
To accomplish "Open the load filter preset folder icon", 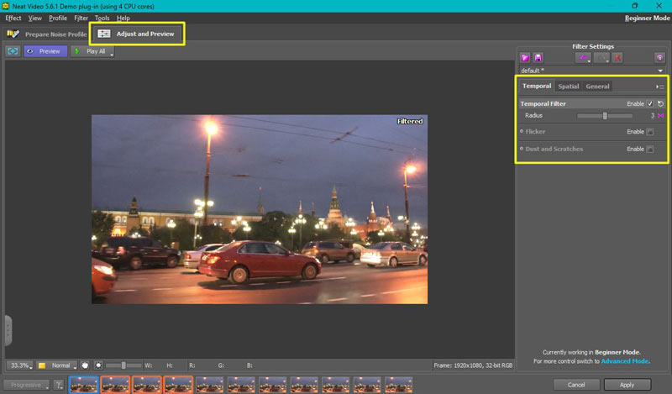I will click(x=525, y=58).
